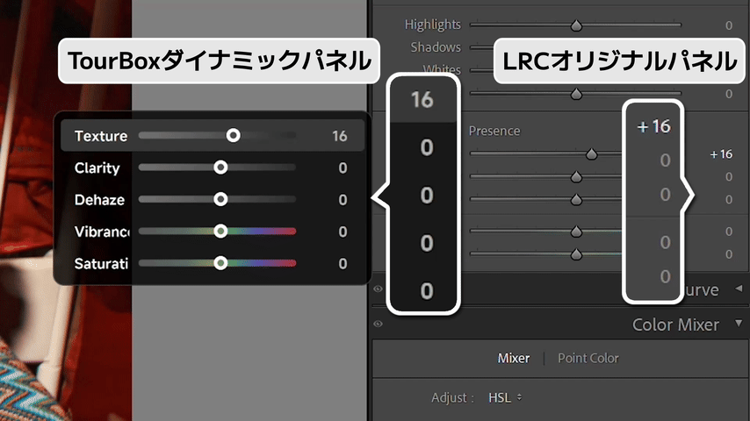750x421 pixels.
Task: Click the TourBox Texture slider knob
Action: click(x=233, y=136)
